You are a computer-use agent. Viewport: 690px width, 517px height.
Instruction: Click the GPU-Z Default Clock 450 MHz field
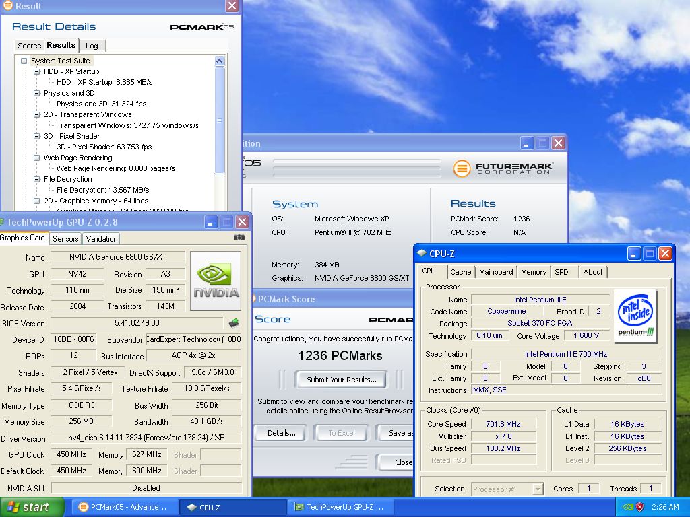71,471
